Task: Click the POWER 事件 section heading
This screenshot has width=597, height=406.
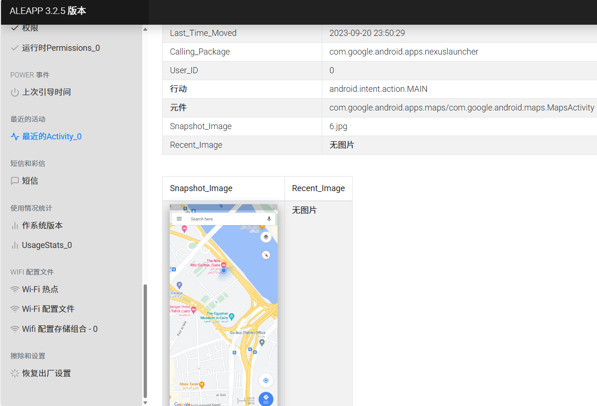Action: [x=30, y=75]
